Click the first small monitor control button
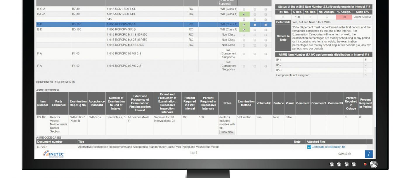Viewport: 409px width, 178px height. [x=332, y=164]
